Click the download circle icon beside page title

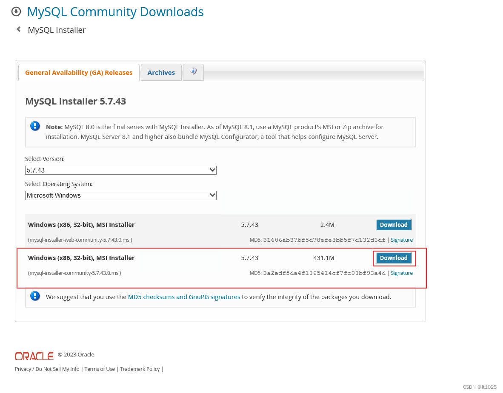pos(16,12)
